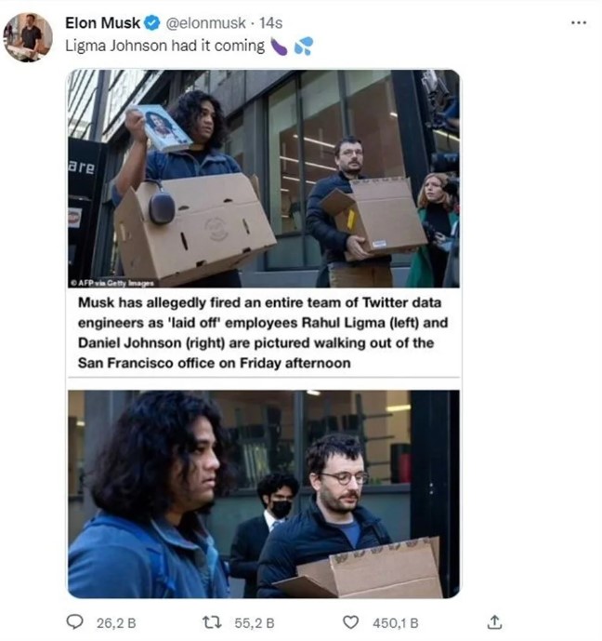
Task: Click the reply speech bubble icon
Action: (74, 622)
